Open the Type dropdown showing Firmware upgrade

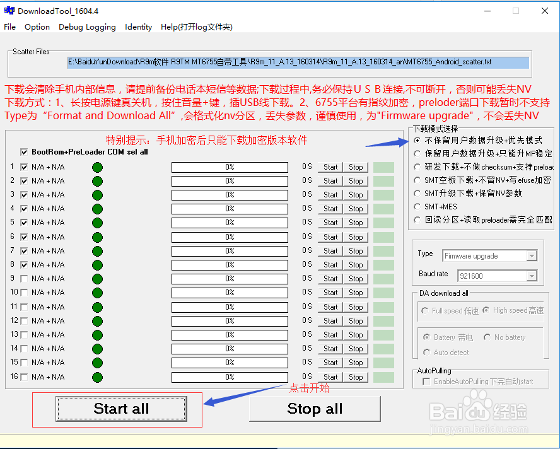[489, 256]
